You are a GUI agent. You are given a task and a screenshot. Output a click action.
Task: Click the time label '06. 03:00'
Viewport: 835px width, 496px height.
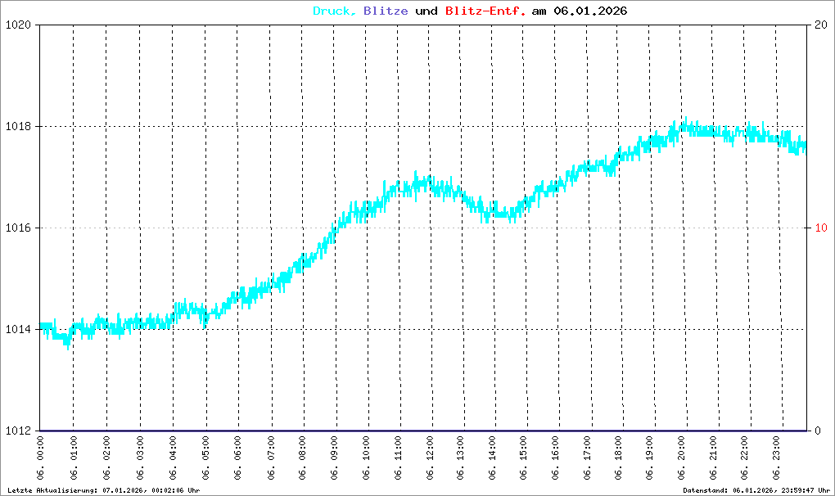tap(140, 458)
